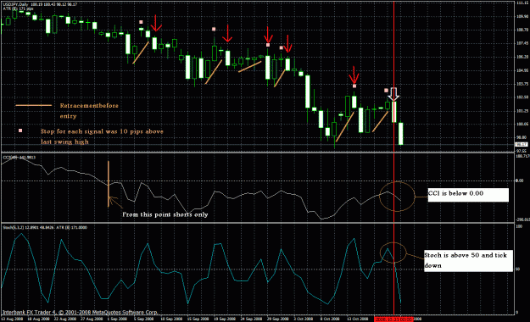The image size is (530, 322).
Task: Click the 106.20 price axis value
Action: pyautogui.click(x=522, y=57)
